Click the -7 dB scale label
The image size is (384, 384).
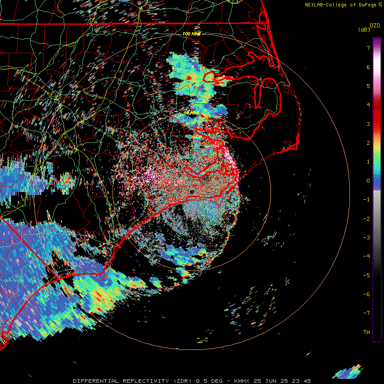(367, 313)
